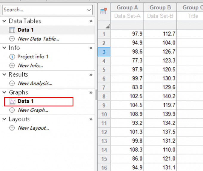Click Group A cell 102.5
Screen dimensions: 203x171
127,96
